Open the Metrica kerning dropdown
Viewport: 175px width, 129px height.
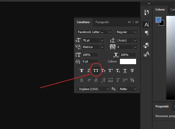point(102,47)
